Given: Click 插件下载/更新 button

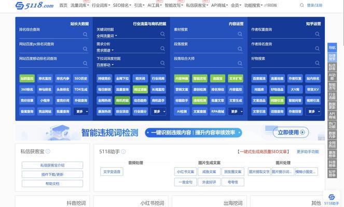Looking at the screenshot, I should pyautogui.click(x=52, y=174).
